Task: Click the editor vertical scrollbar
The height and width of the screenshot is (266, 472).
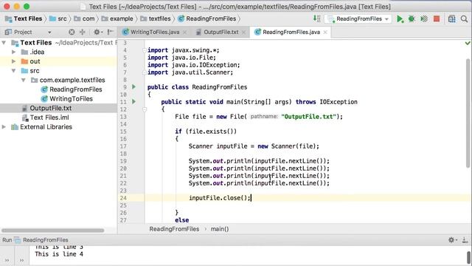Action: click(x=468, y=113)
